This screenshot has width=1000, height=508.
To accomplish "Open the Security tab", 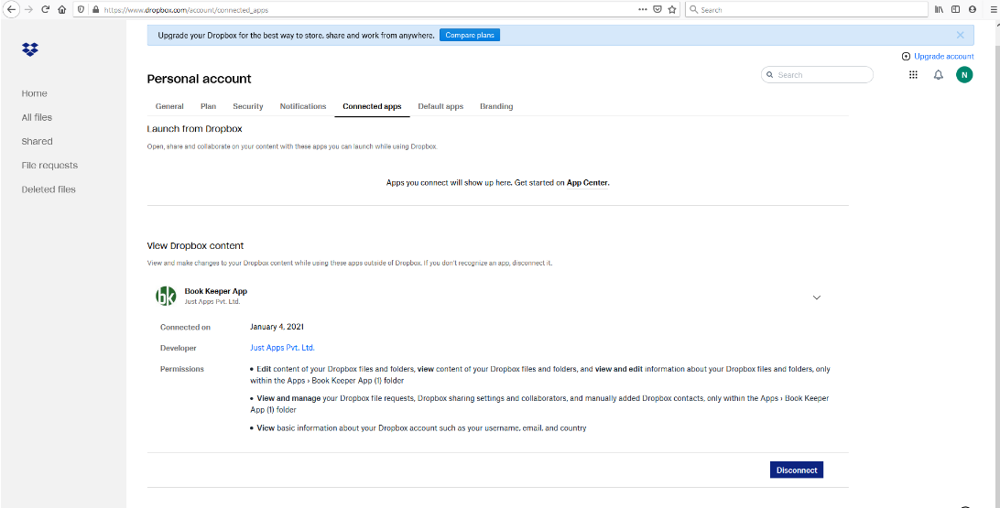I will (248, 106).
